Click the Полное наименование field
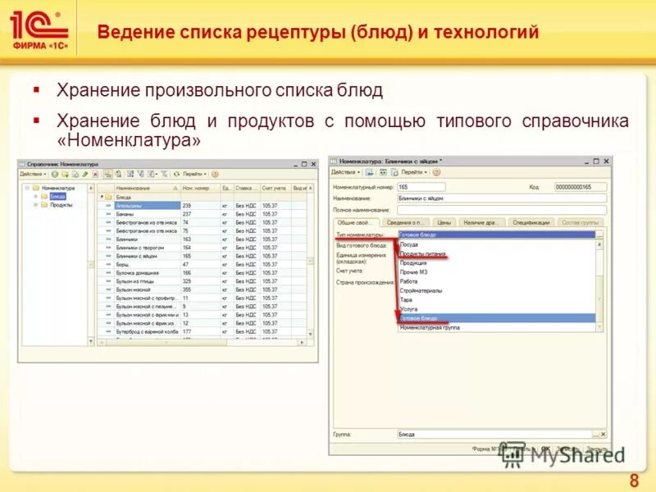 pyautogui.click(x=502, y=210)
